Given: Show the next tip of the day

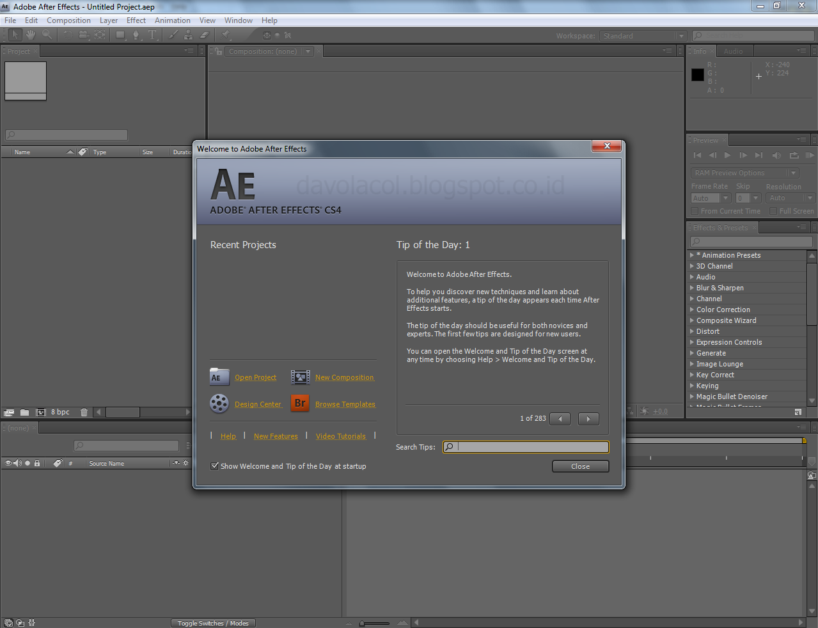Looking at the screenshot, I should (x=588, y=419).
